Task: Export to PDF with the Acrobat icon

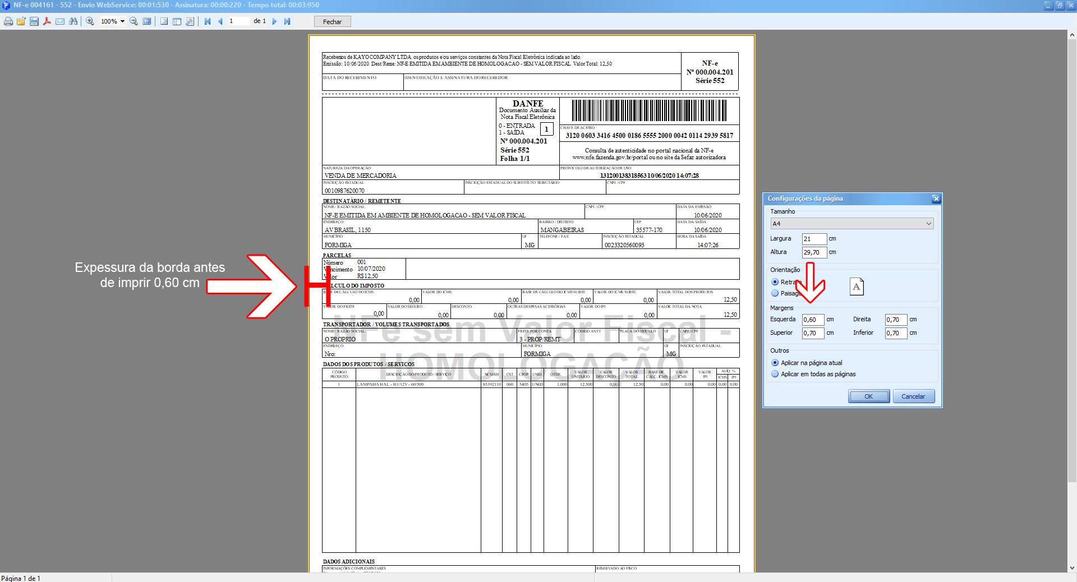Action: [47, 21]
